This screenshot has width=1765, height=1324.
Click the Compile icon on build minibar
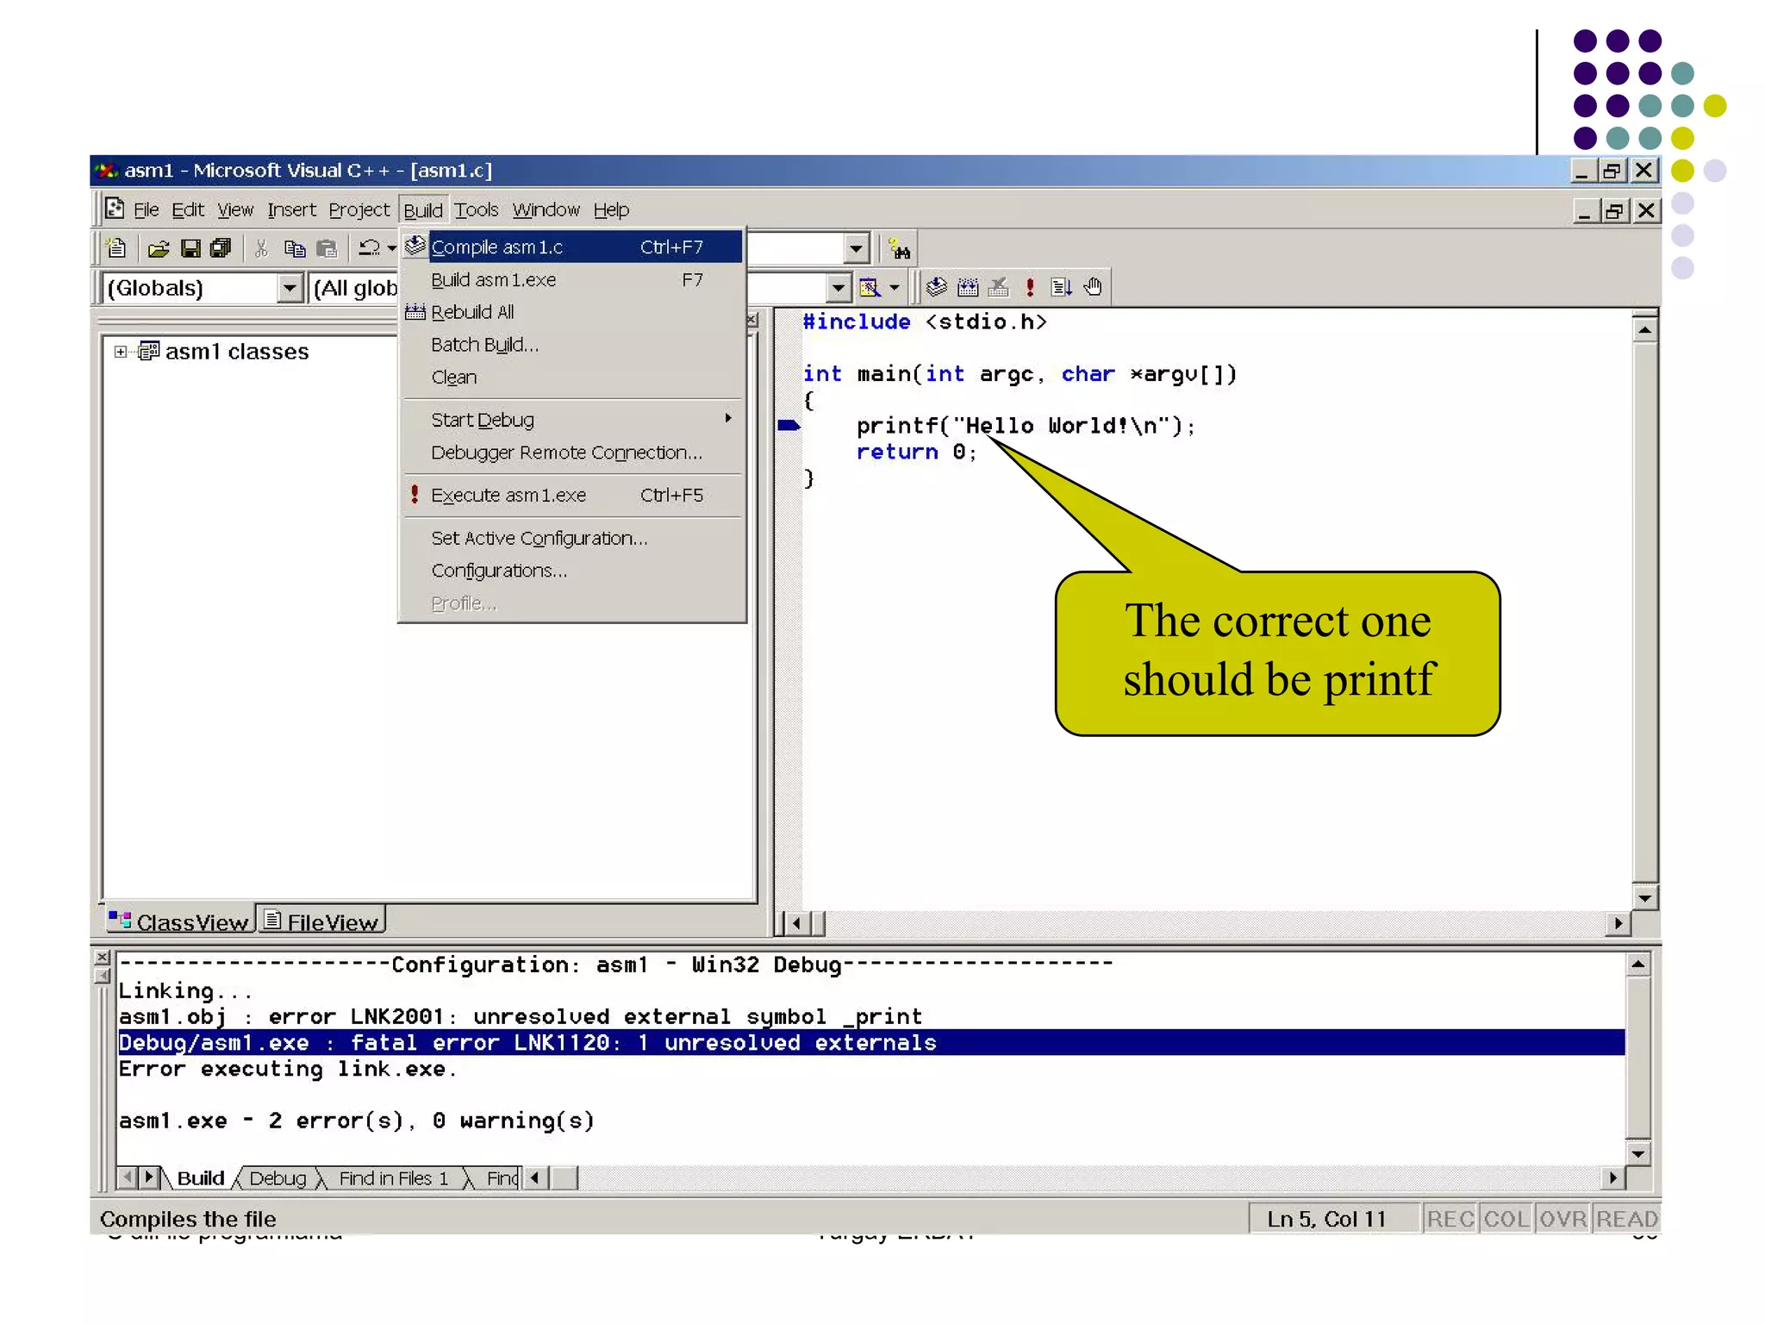[x=937, y=287]
